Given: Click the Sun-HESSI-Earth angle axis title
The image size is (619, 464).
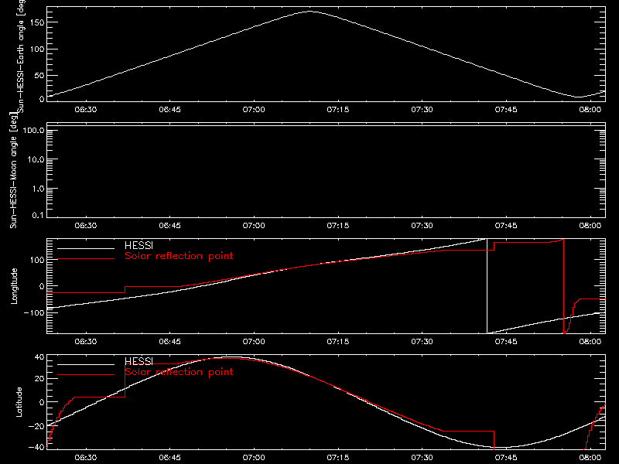Looking at the screenshot, I should point(21,56).
